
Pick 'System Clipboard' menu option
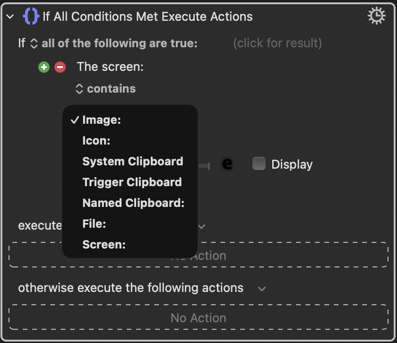point(132,162)
